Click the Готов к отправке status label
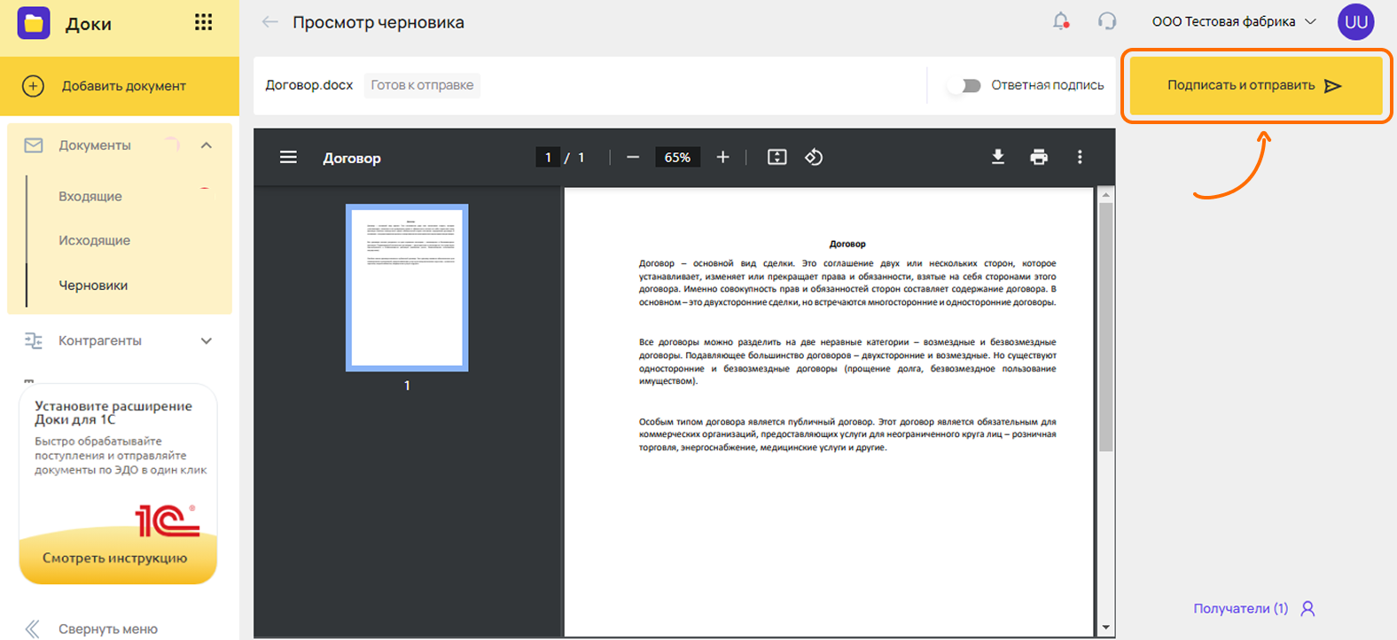Viewport: 1397px width, 640px height. point(422,85)
